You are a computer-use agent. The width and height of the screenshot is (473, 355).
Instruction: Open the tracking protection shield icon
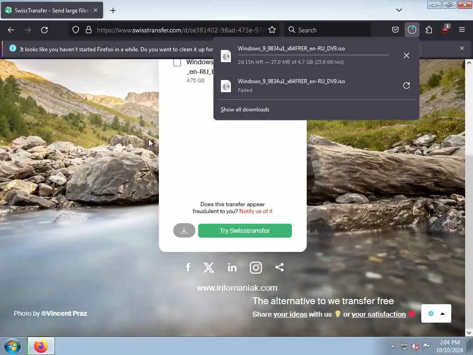click(76, 30)
